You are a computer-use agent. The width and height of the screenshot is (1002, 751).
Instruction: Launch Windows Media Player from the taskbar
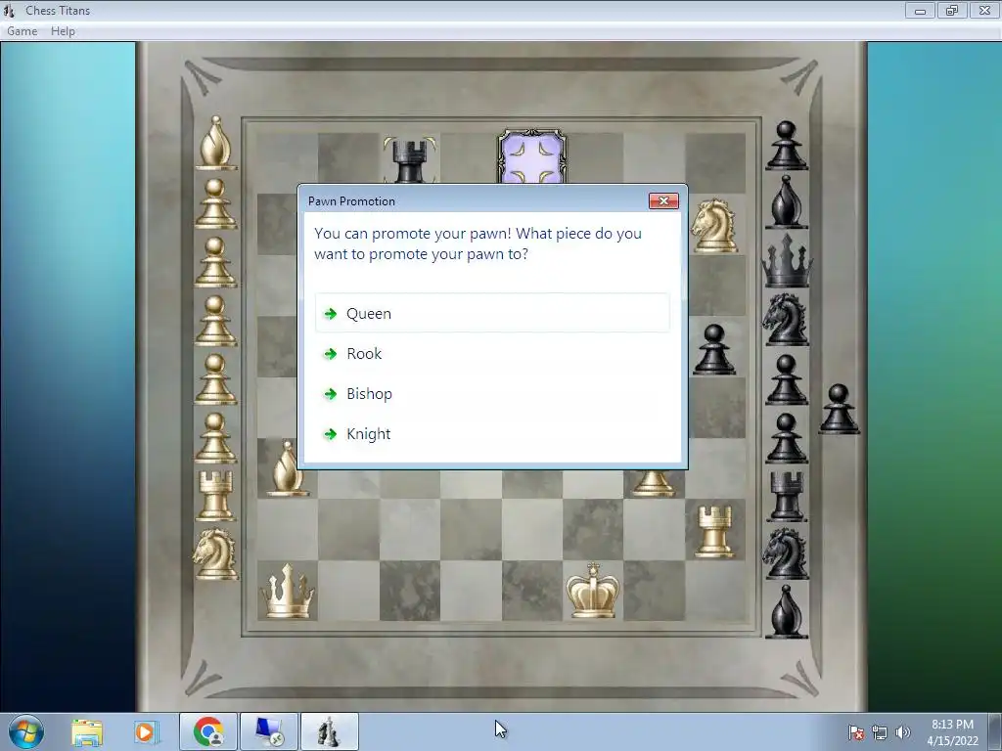click(147, 731)
